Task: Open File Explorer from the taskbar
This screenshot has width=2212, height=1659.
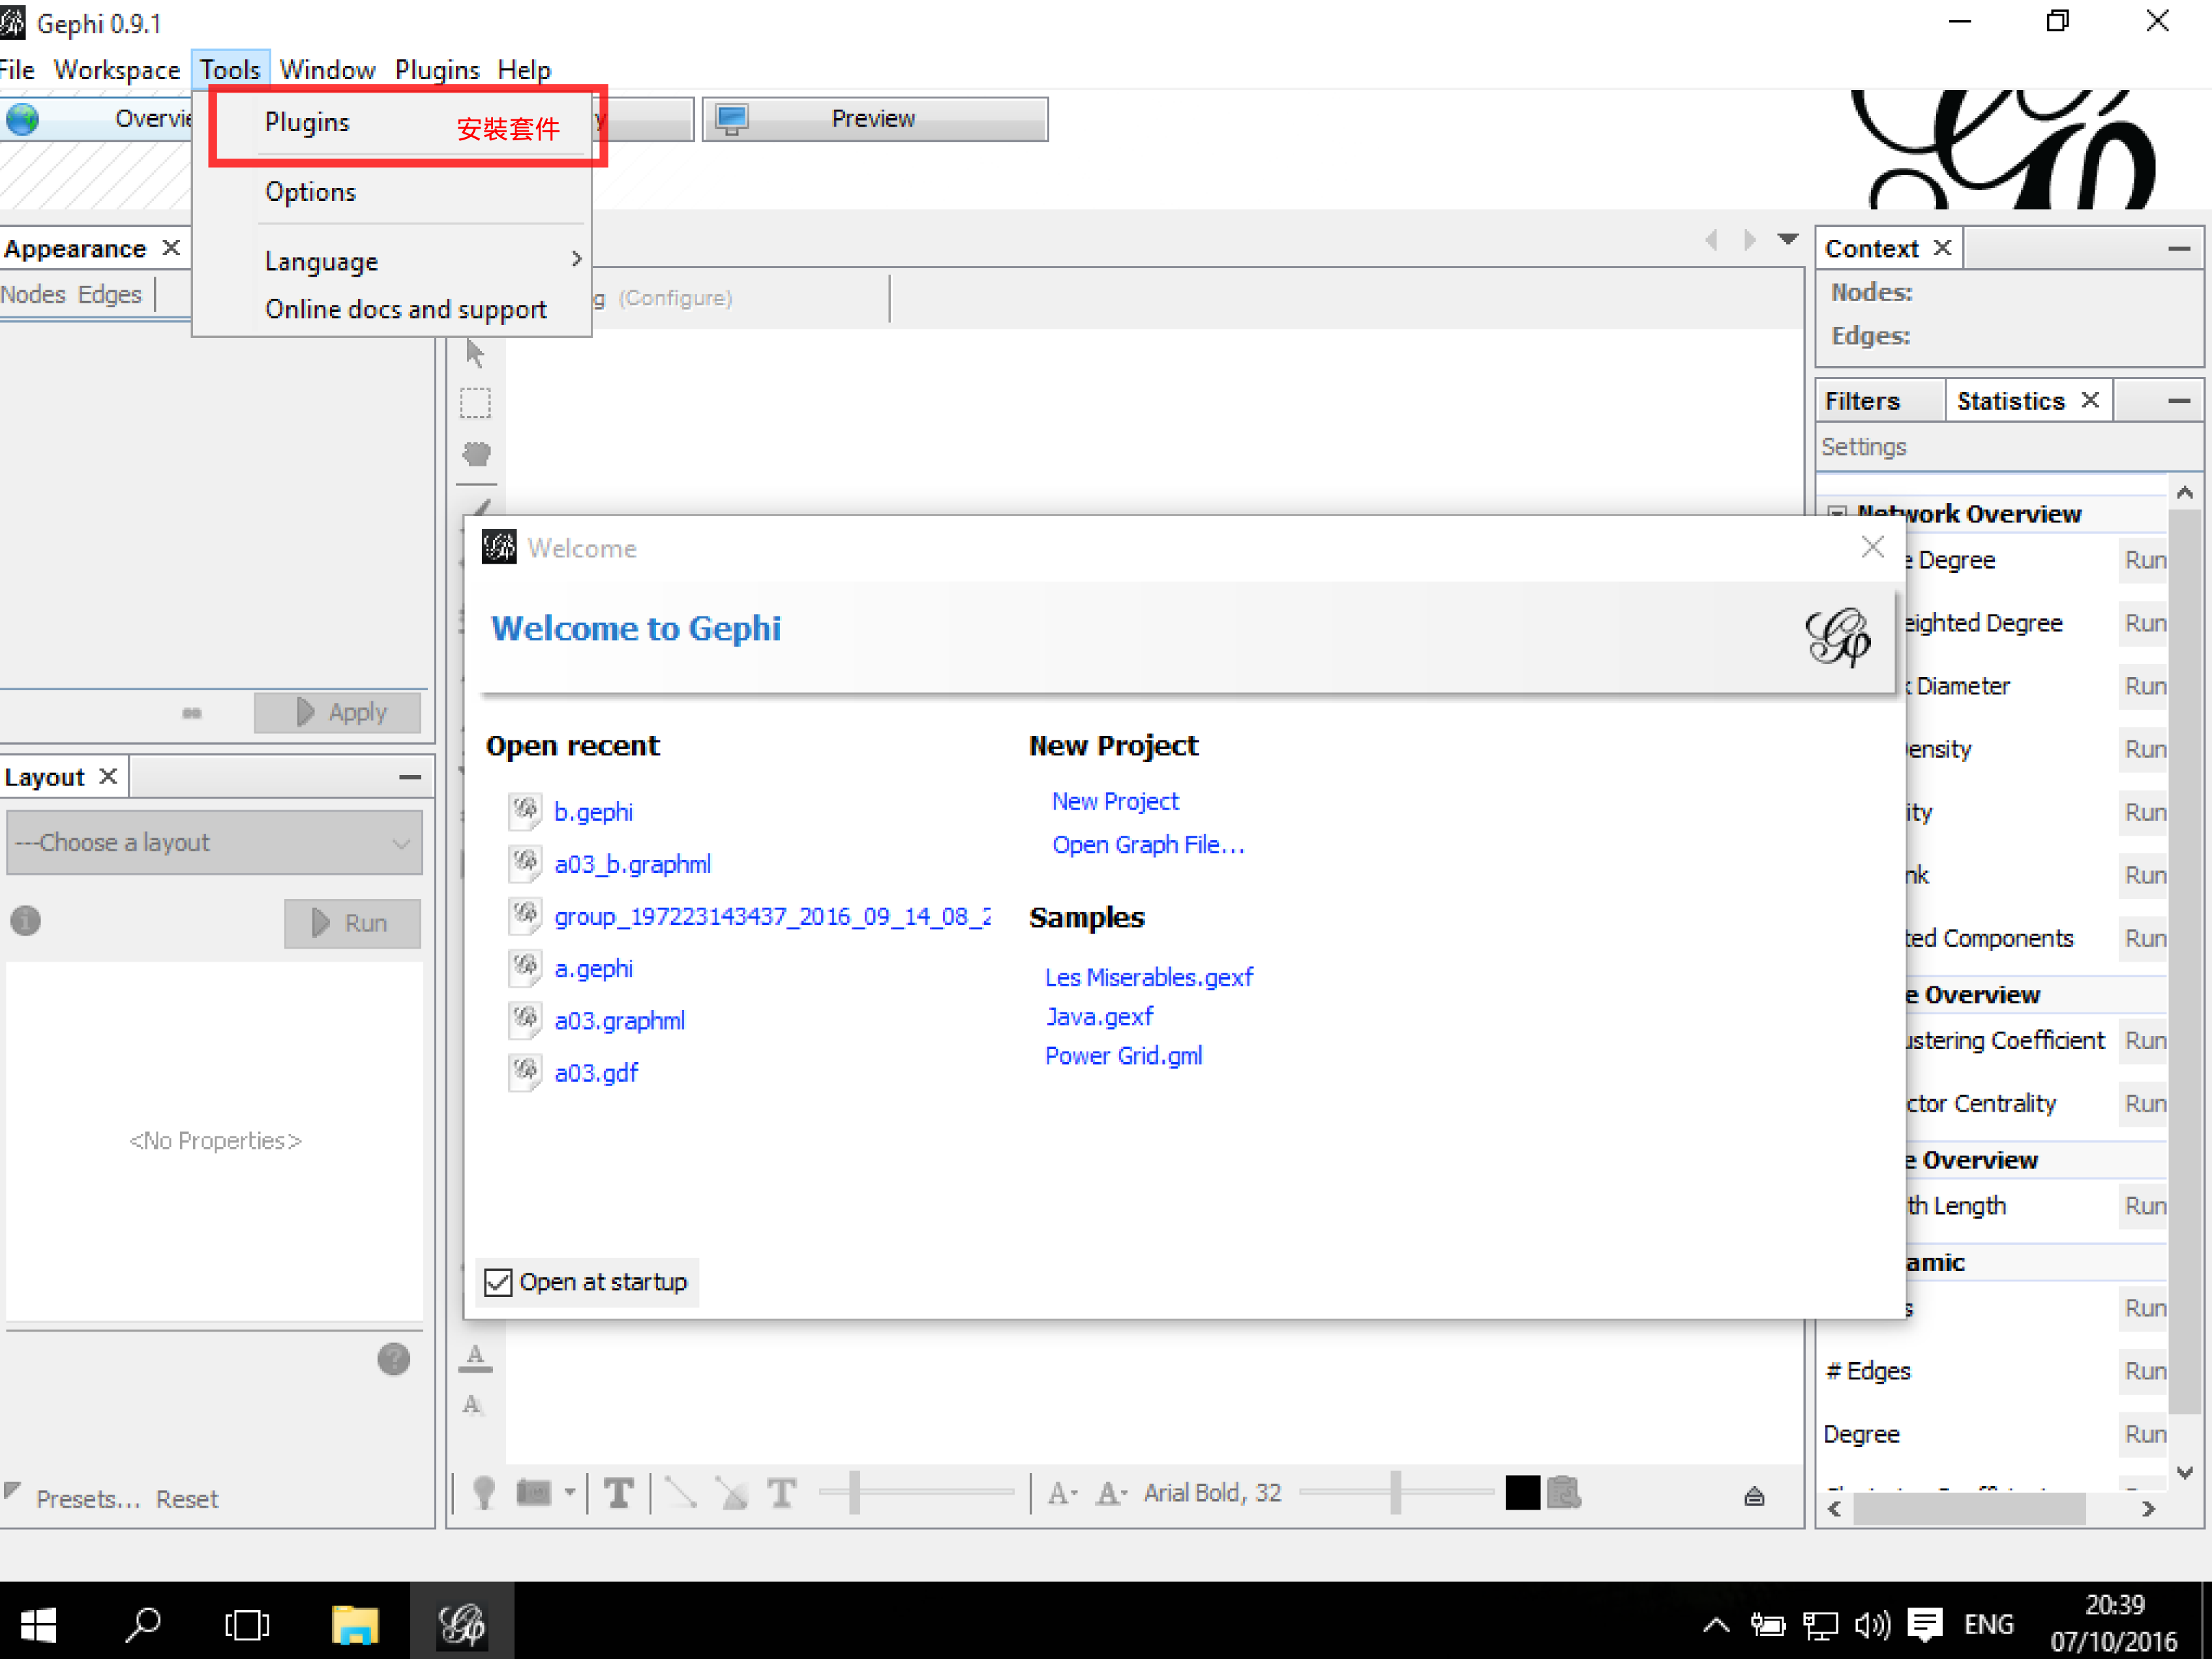Action: pyautogui.click(x=355, y=1624)
